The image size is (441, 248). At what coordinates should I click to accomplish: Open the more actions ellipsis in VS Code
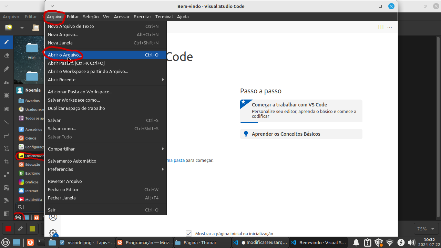click(x=390, y=27)
